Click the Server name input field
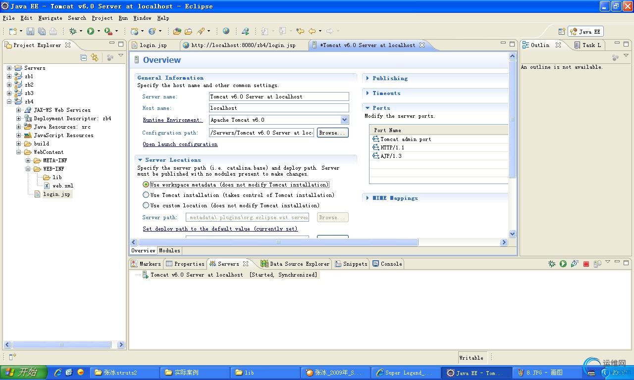The width and height of the screenshot is (634, 380). pyautogui.click(x=279, y=96)
